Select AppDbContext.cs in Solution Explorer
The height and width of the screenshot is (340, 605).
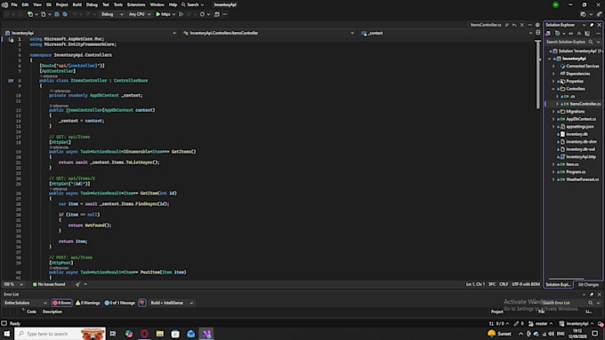tap(581, 119)
